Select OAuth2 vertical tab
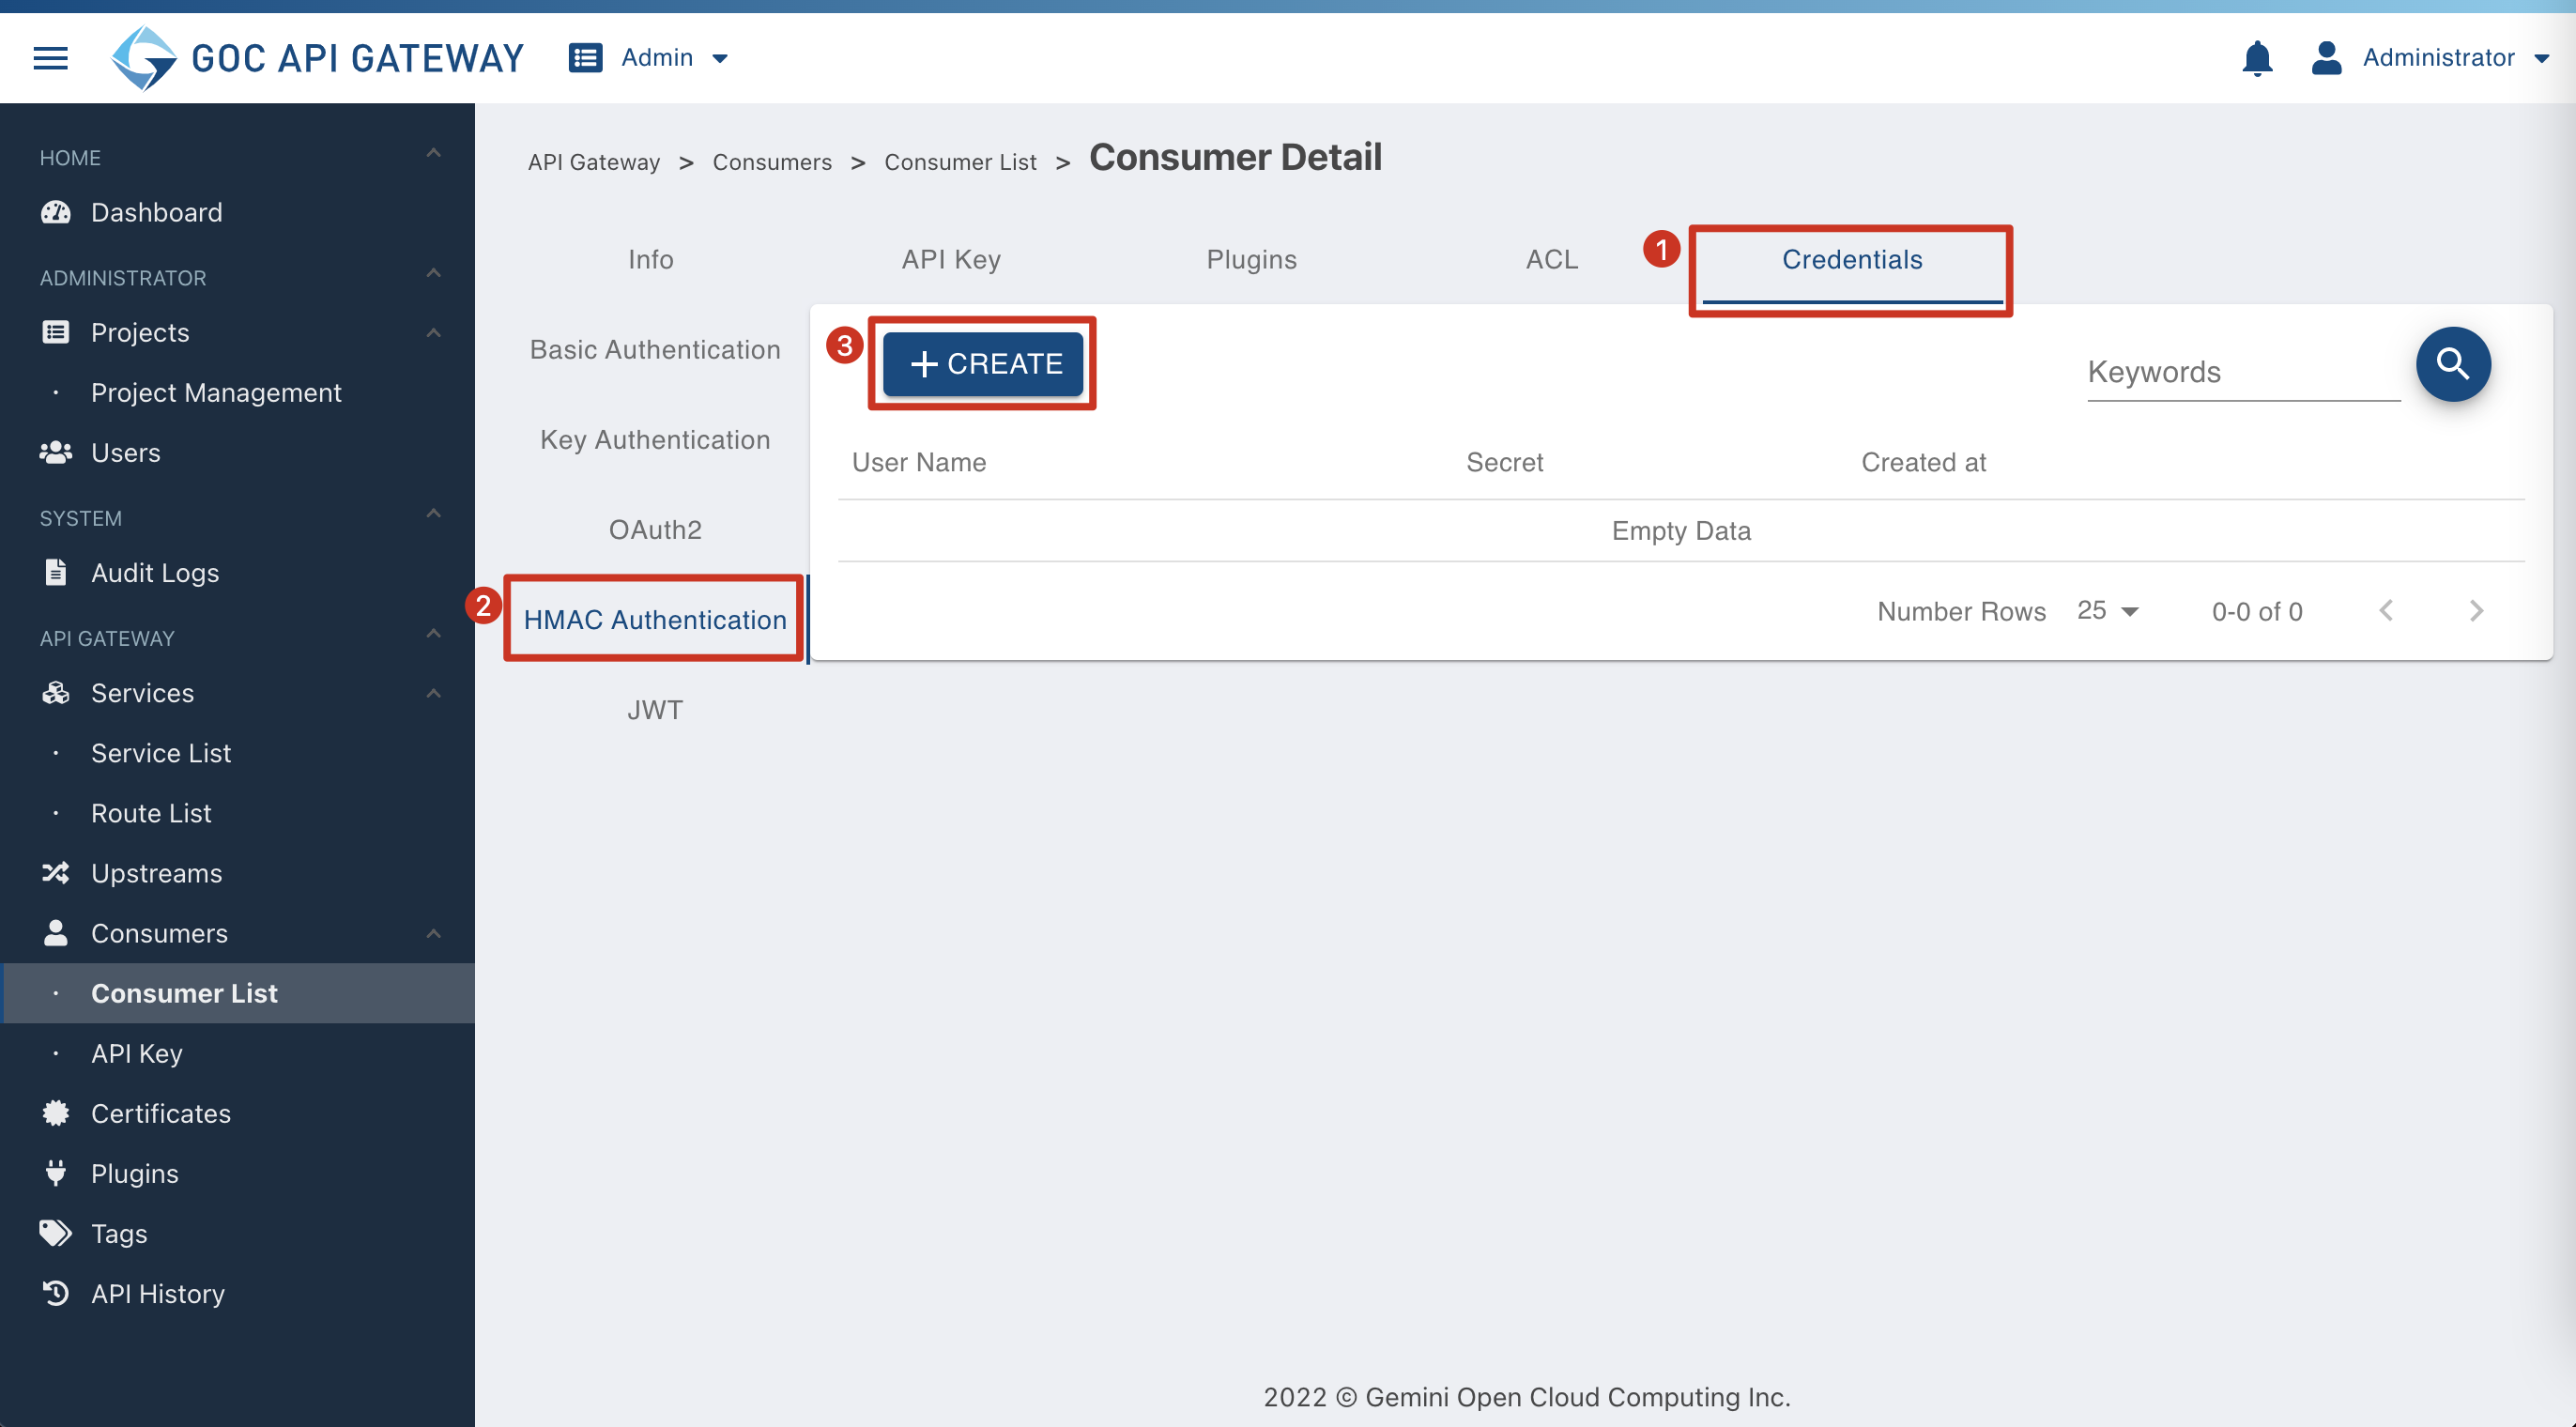 click(655, 529)
